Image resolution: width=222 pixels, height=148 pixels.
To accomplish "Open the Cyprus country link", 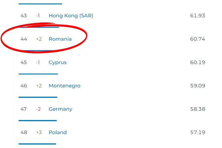I will click(57, 62).
